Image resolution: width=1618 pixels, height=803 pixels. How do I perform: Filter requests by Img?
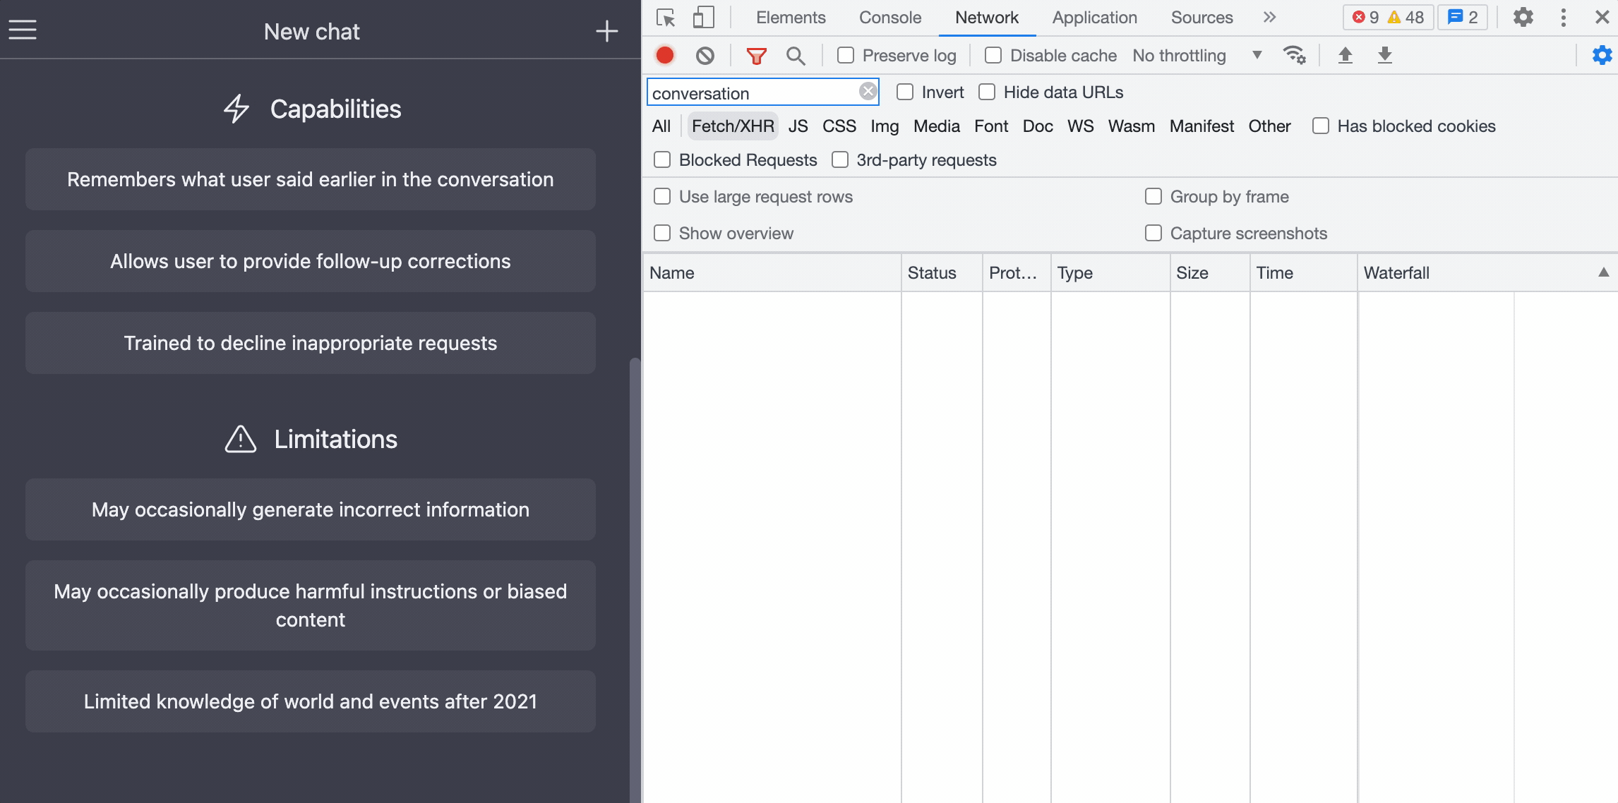pyautogui.click(x=885, y=126)
